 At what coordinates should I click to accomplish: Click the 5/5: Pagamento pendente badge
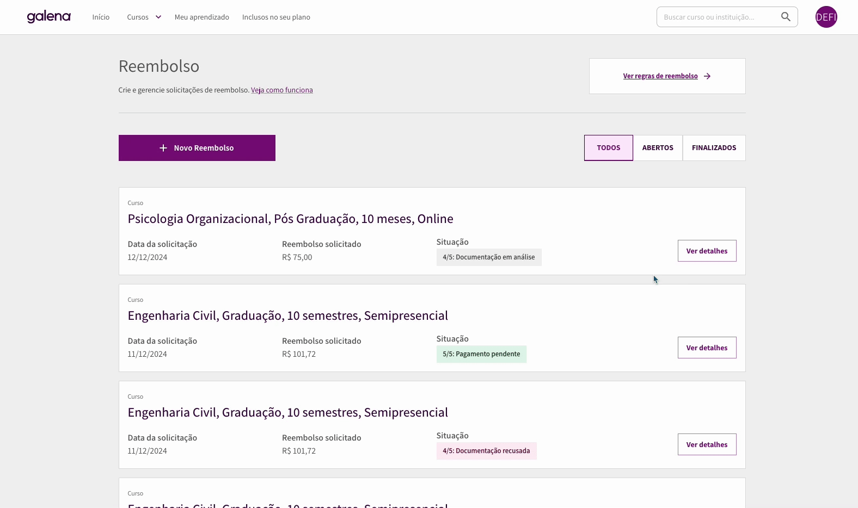point(481,354)
